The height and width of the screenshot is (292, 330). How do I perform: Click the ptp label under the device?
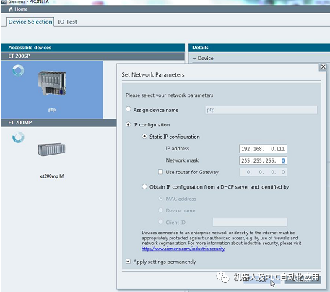(x=52, y=110)
